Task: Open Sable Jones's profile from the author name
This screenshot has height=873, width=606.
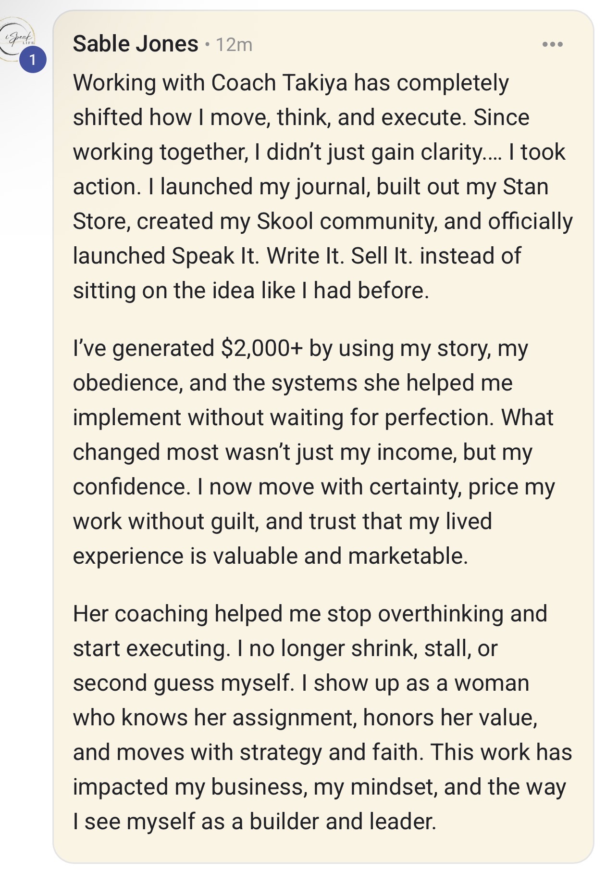Action: 136,44
